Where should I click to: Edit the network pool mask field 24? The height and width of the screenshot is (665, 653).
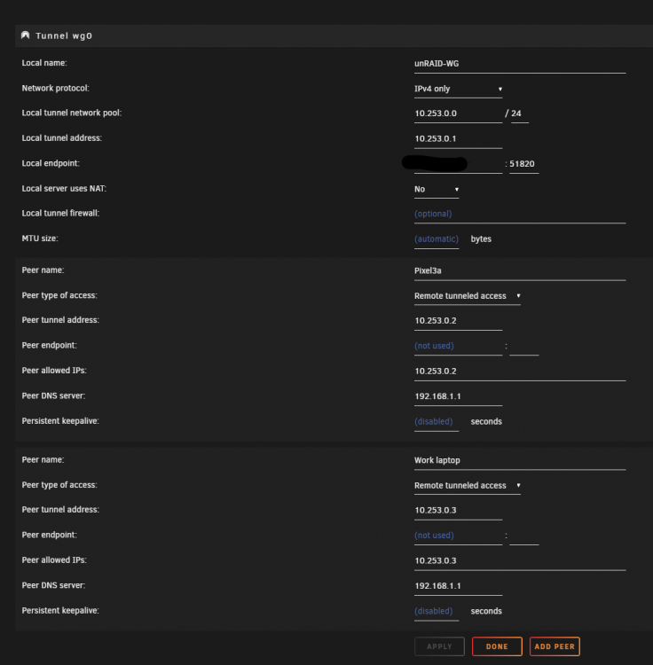pyautogui.click(x=520, y=113)
